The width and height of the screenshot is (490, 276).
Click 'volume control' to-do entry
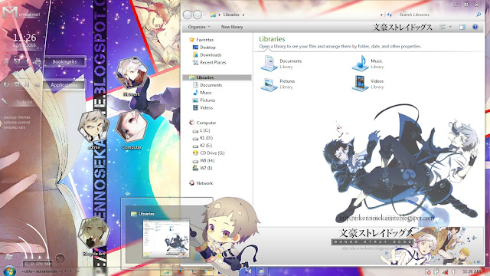click(x=17, y=123)
